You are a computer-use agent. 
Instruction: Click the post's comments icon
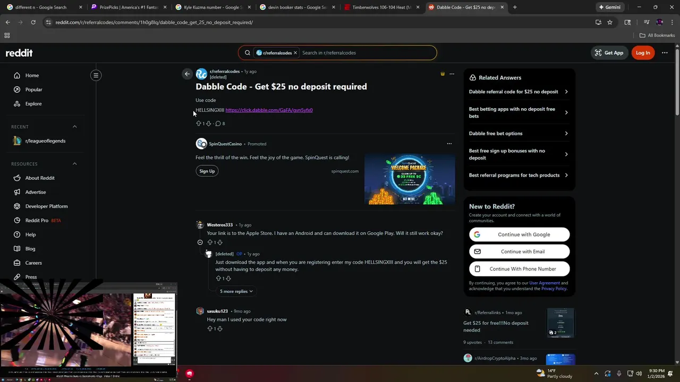218,124
